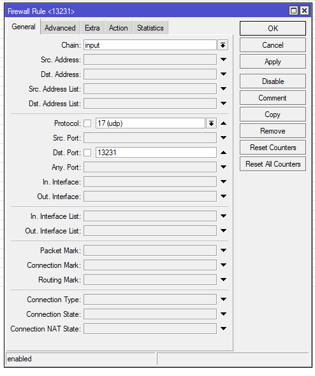The image size is (315, 376).
Task: Apply the firewall rule changes
Action: point(273,61)
